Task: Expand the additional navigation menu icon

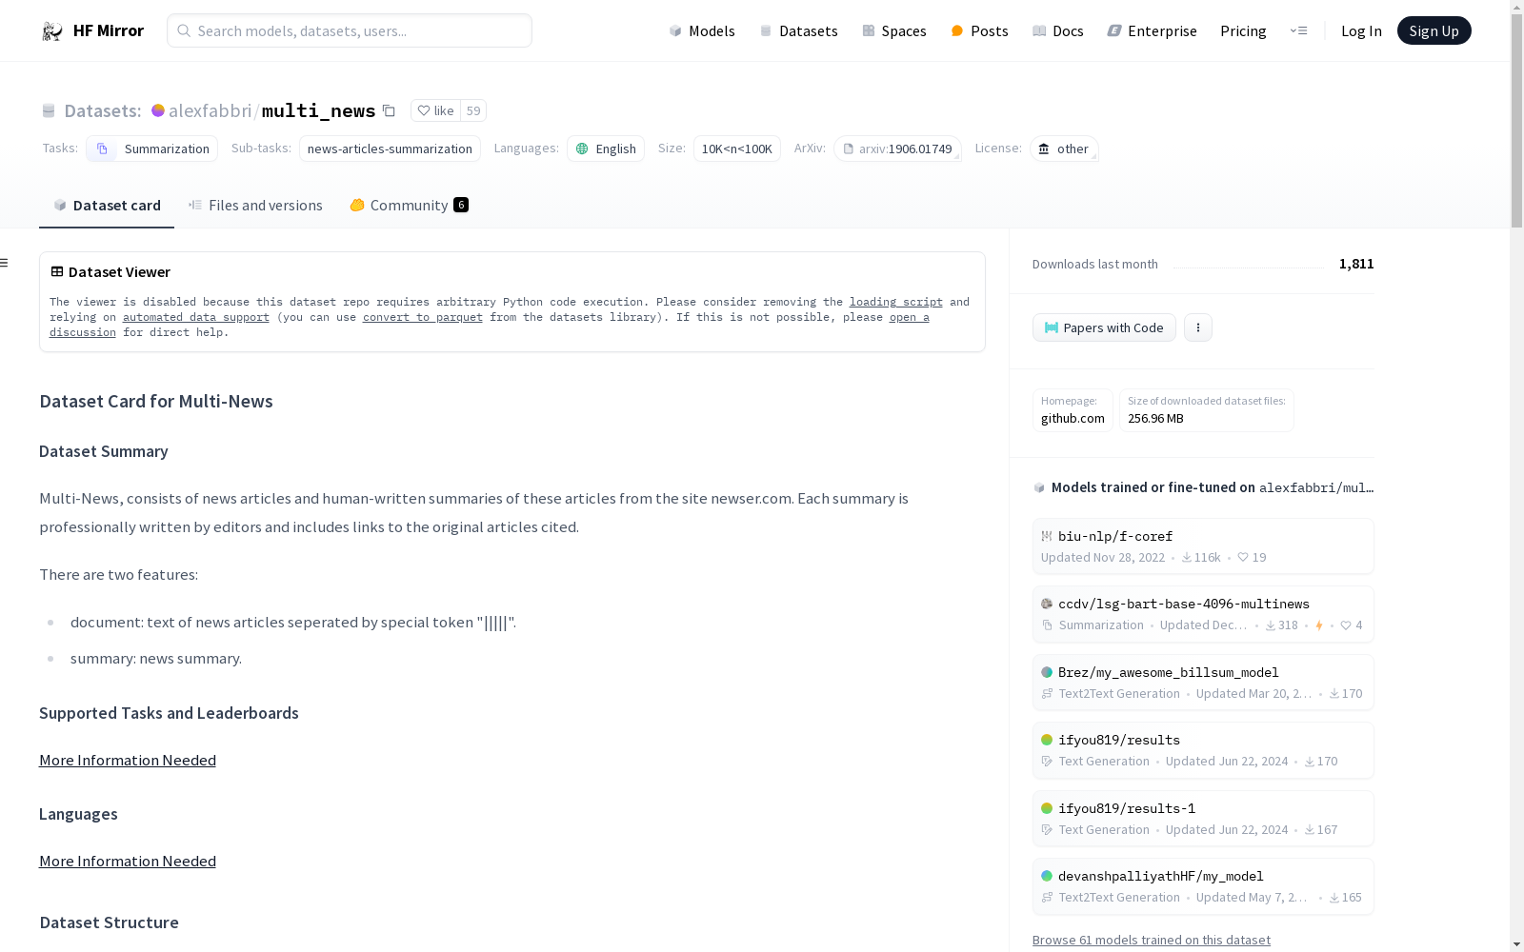Action: click(1298, 31)
